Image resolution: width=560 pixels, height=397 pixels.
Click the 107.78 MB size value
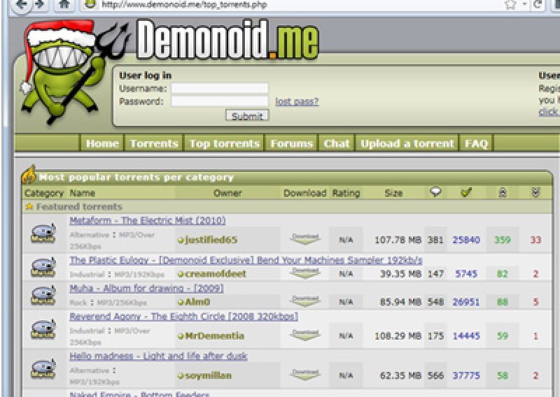click(398, 240)
